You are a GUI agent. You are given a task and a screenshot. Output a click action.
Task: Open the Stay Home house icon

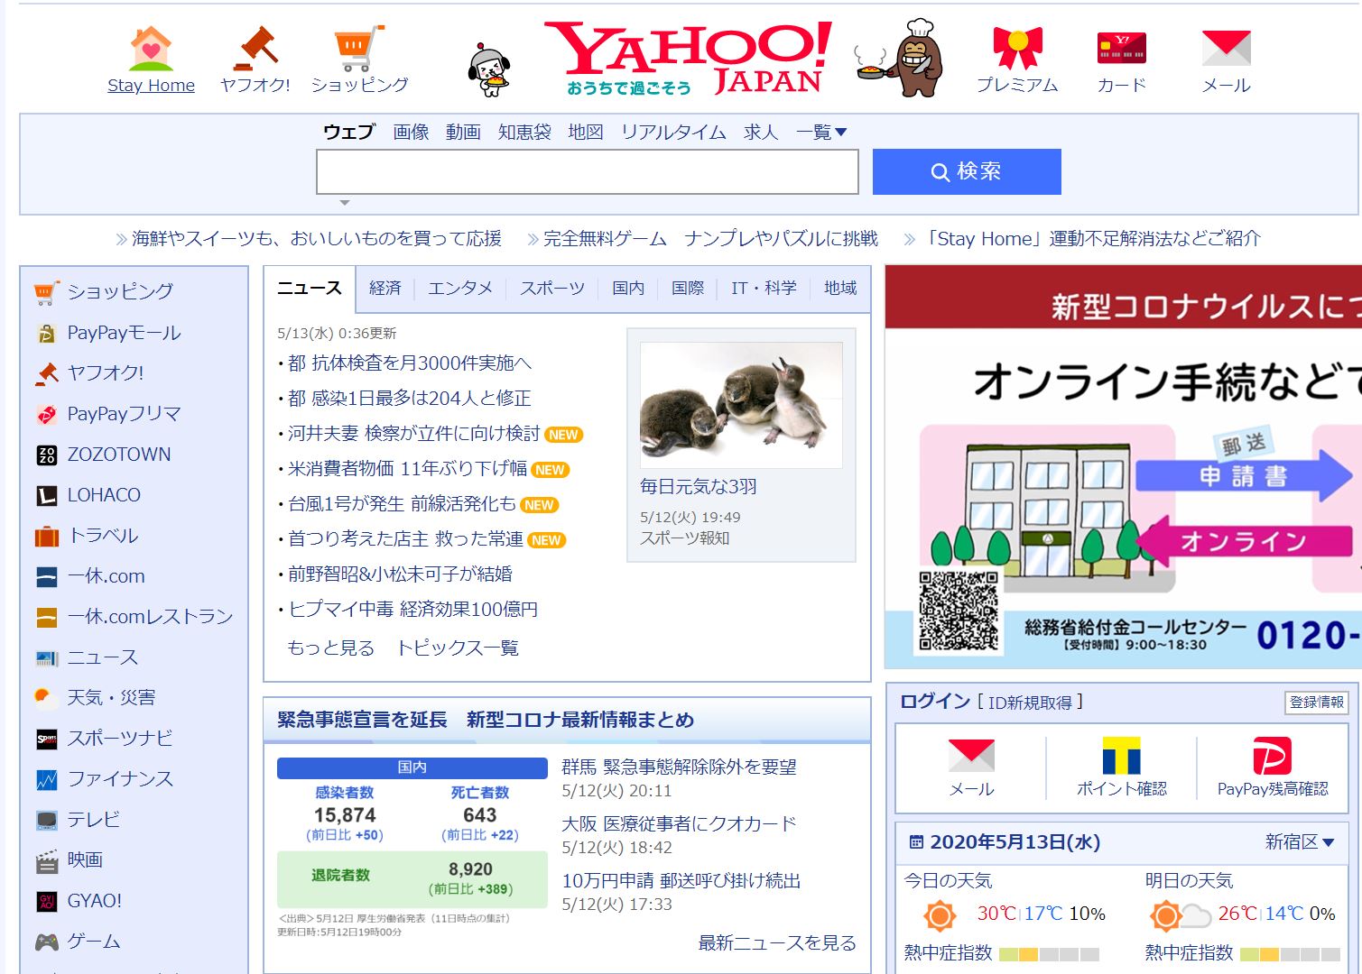(x=151, y=49)
